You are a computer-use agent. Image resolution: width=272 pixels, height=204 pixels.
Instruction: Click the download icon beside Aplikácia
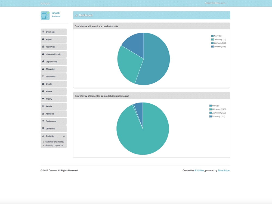[x=43, y=114]
